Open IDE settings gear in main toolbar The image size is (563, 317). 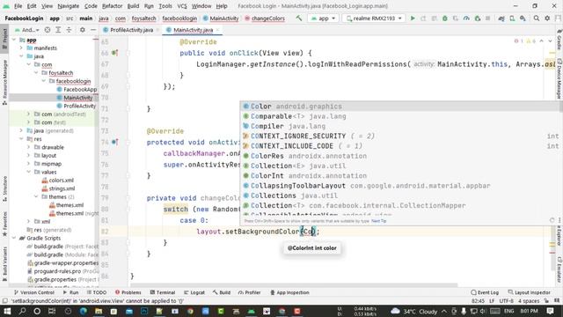(x=547, y=18)
